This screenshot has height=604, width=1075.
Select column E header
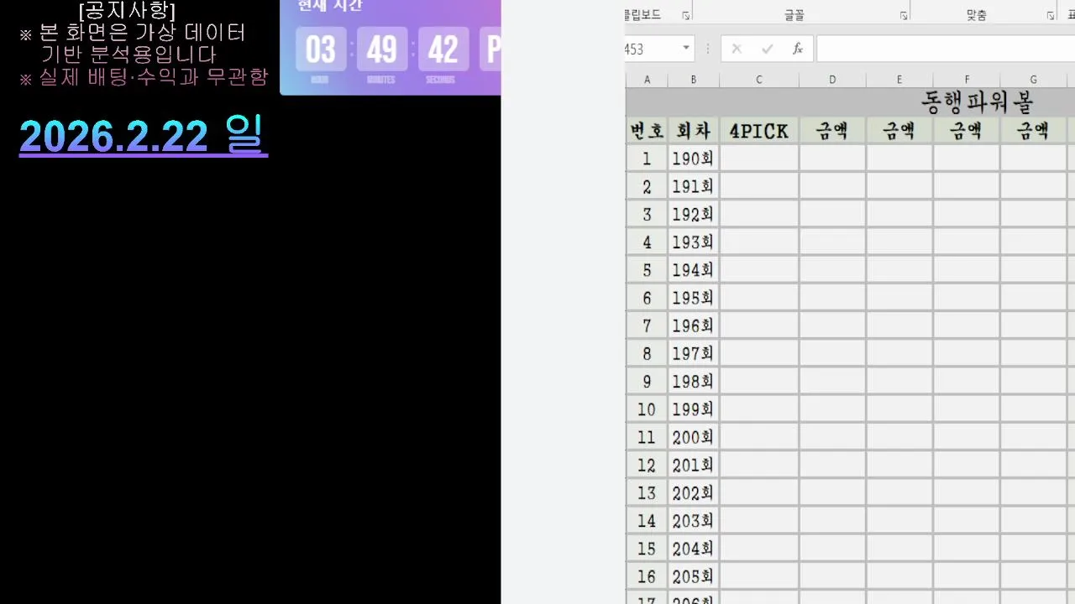899,80
